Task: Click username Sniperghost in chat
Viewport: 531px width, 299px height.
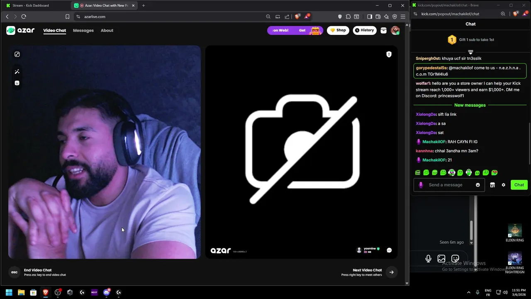Action: point(428,59)
